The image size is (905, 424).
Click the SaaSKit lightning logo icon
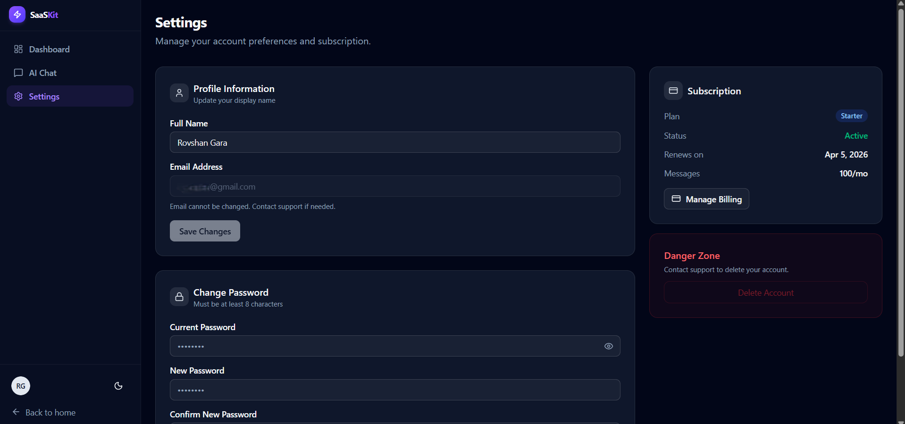click(x=17, y=15)
